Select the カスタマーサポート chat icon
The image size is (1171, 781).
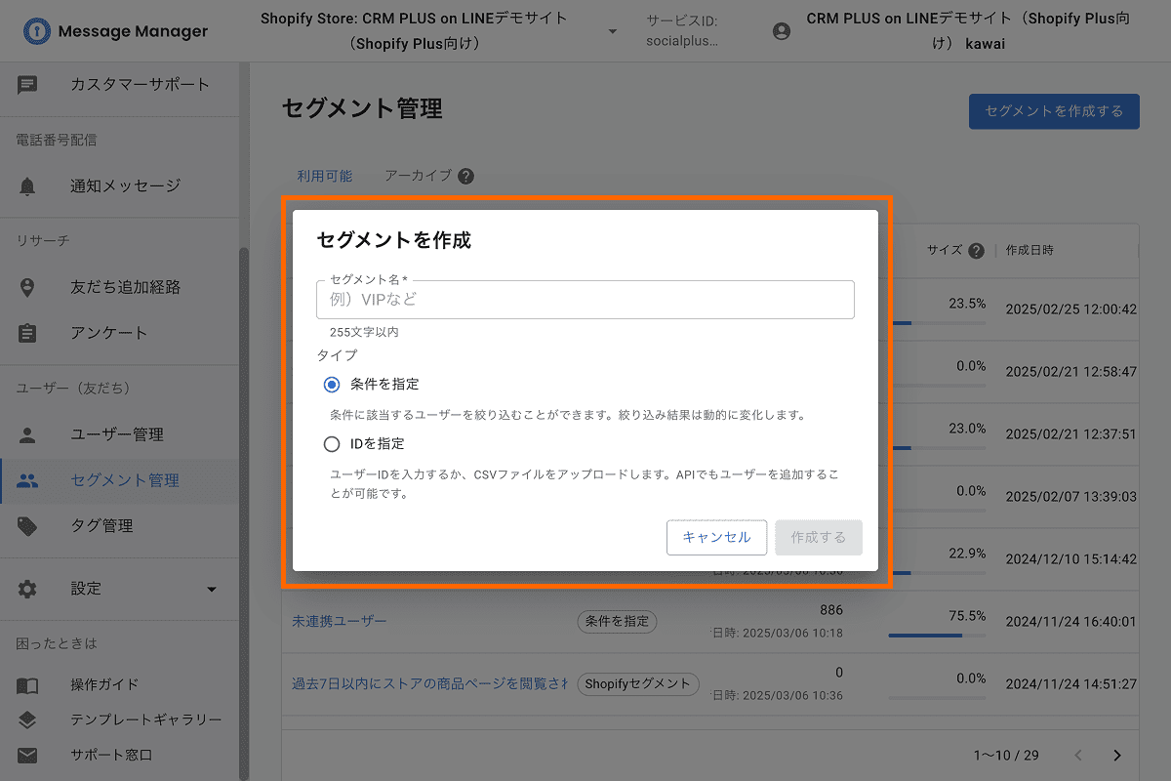(26, 86)
